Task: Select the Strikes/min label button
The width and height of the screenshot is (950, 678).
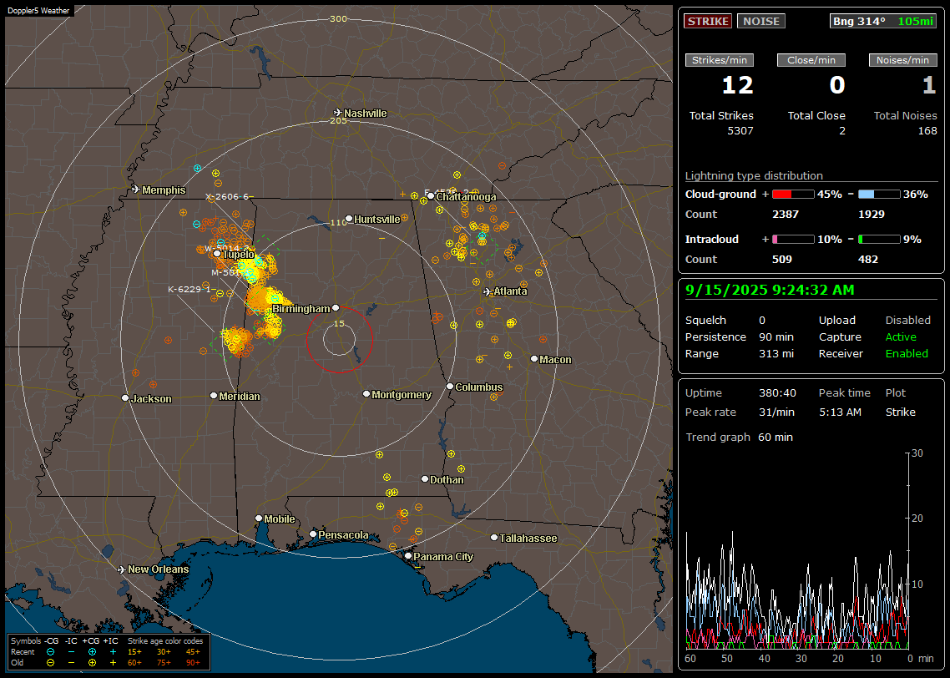Action: (x=720, y=60)
